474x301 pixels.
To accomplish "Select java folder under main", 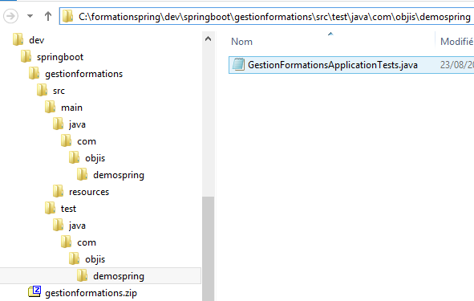I will point(77,124).
